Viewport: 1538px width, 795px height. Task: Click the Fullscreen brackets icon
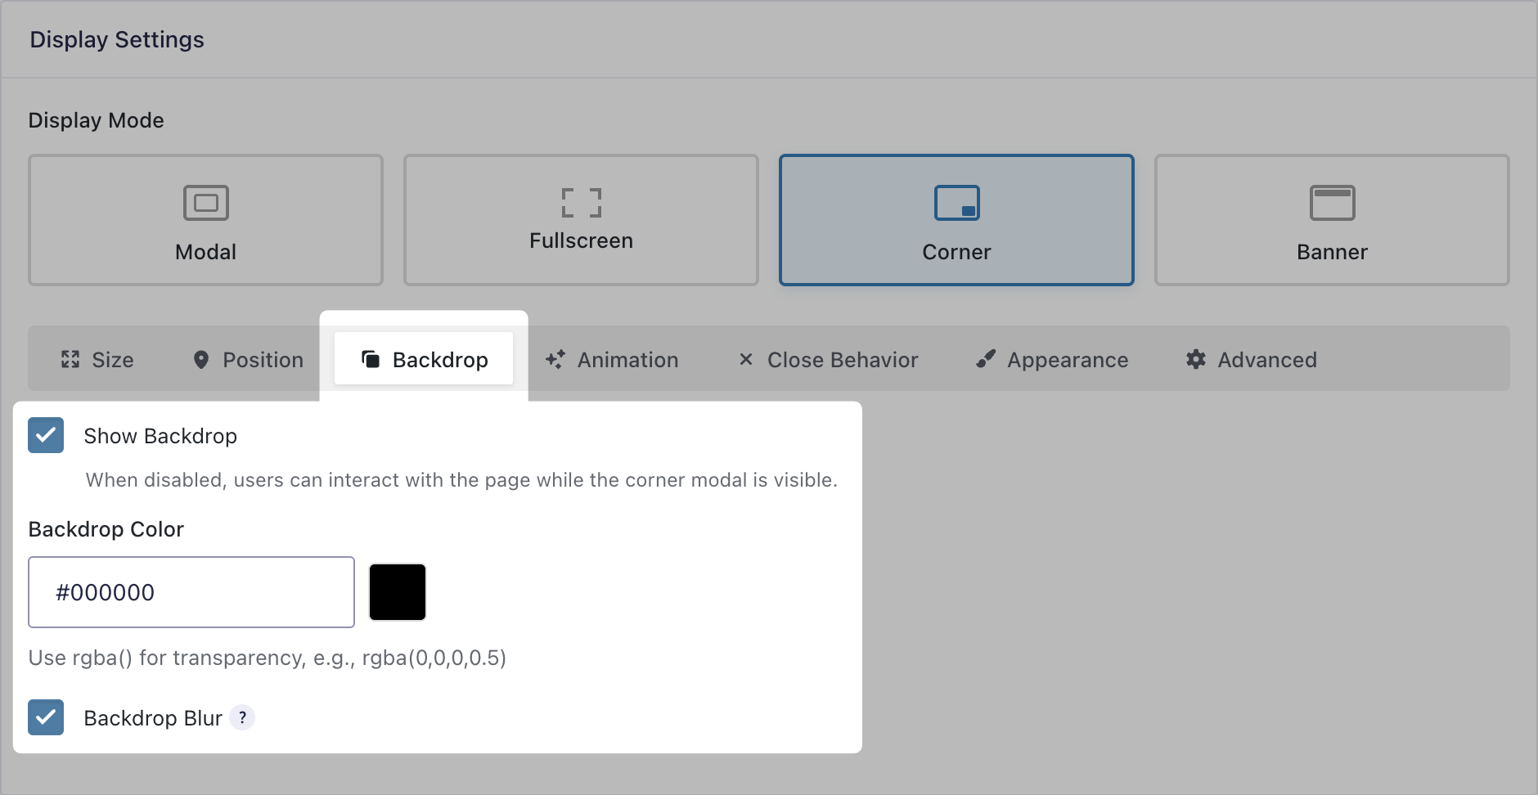click(581, 203)
